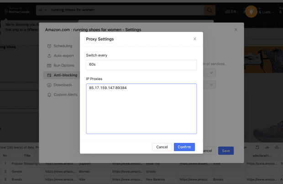283x184 pixels.
Task: Click the Deliver to Netherlands location
Action: click(x=17, y=10)
